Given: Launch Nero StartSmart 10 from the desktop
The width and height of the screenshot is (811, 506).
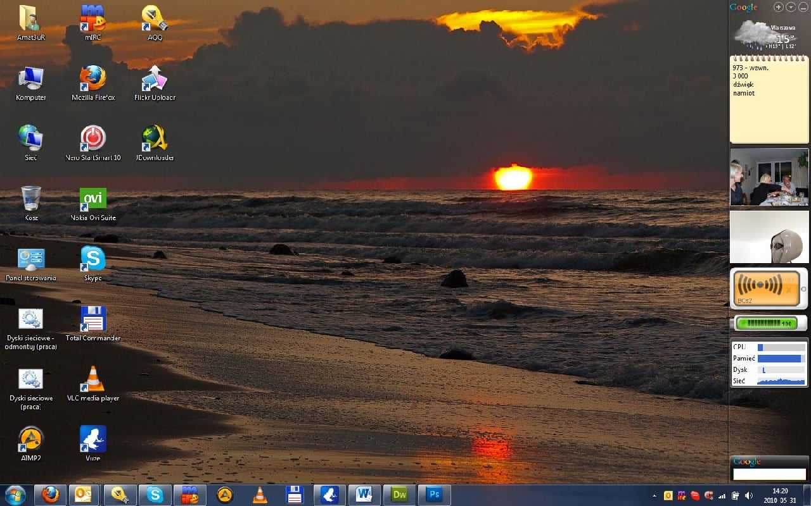Looking at the screenshot, I should coord(93,143).
